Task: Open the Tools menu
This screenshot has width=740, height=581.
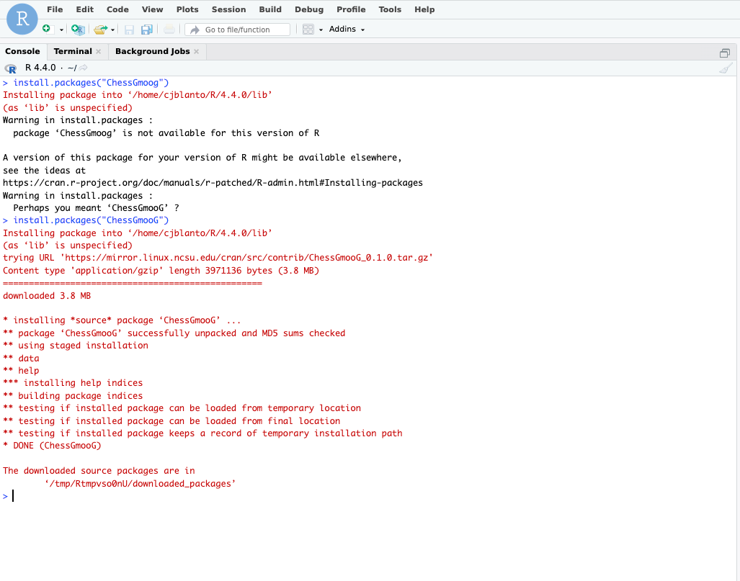Action: pos(390,9)
